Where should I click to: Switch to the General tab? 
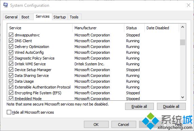11,17
